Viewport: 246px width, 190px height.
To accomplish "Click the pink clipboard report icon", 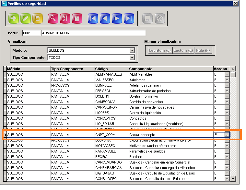I will pos(77,18).
